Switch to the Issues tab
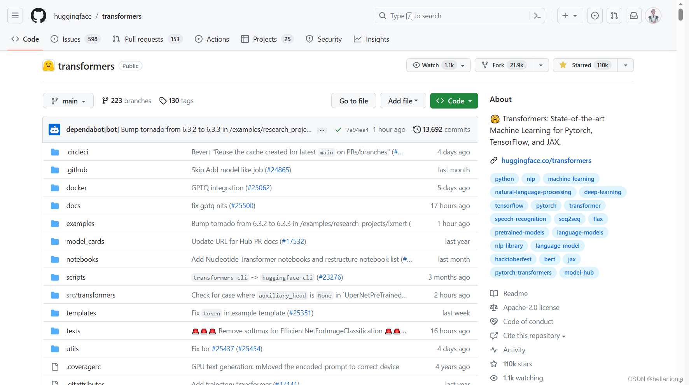 click(76, 39)
